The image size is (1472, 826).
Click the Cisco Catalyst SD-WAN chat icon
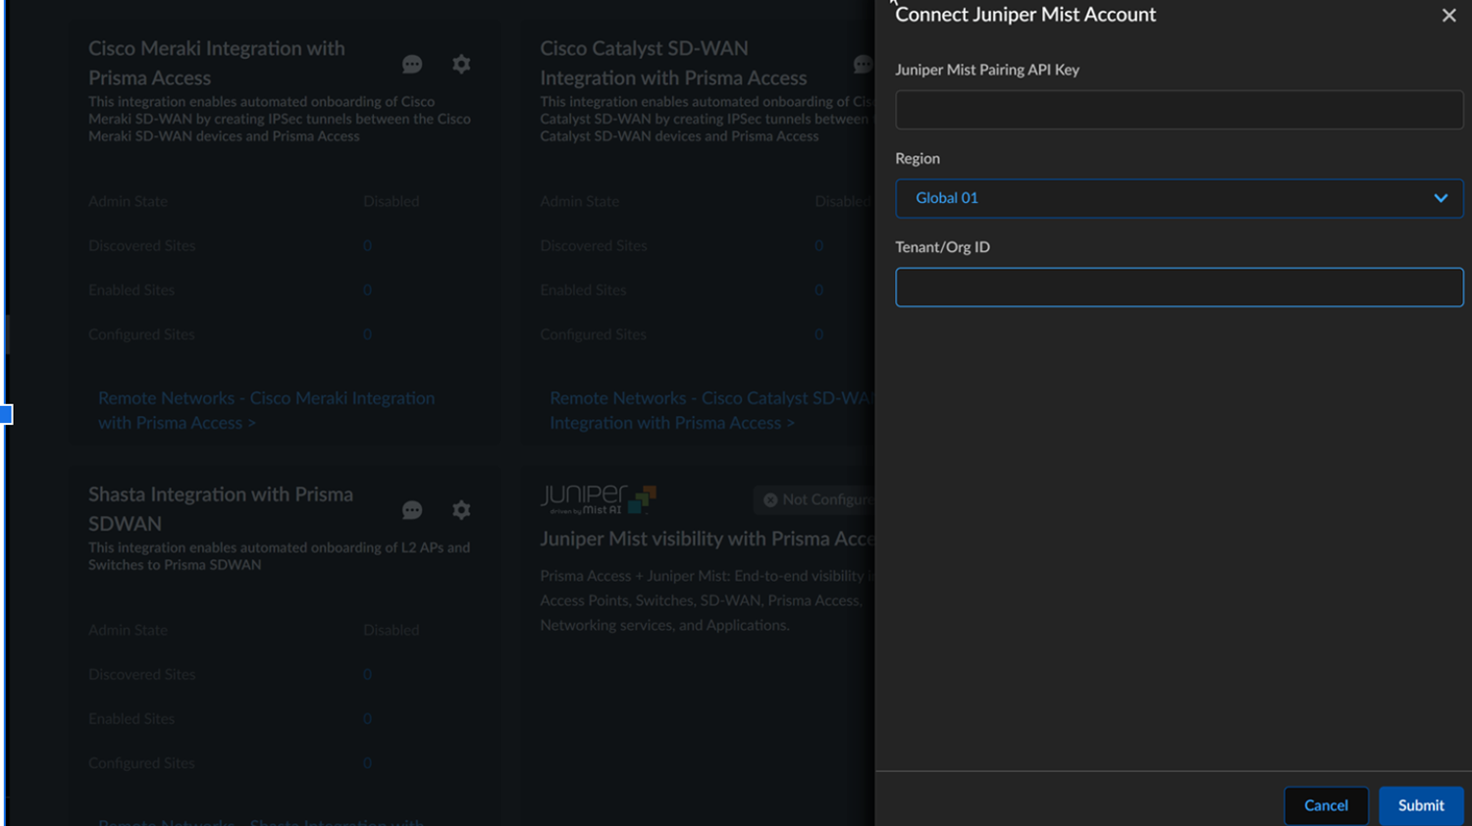tap(863, 65)
